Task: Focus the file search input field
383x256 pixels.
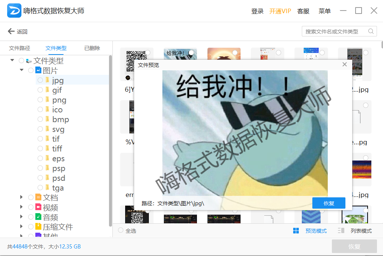Action: coord(339,31)
